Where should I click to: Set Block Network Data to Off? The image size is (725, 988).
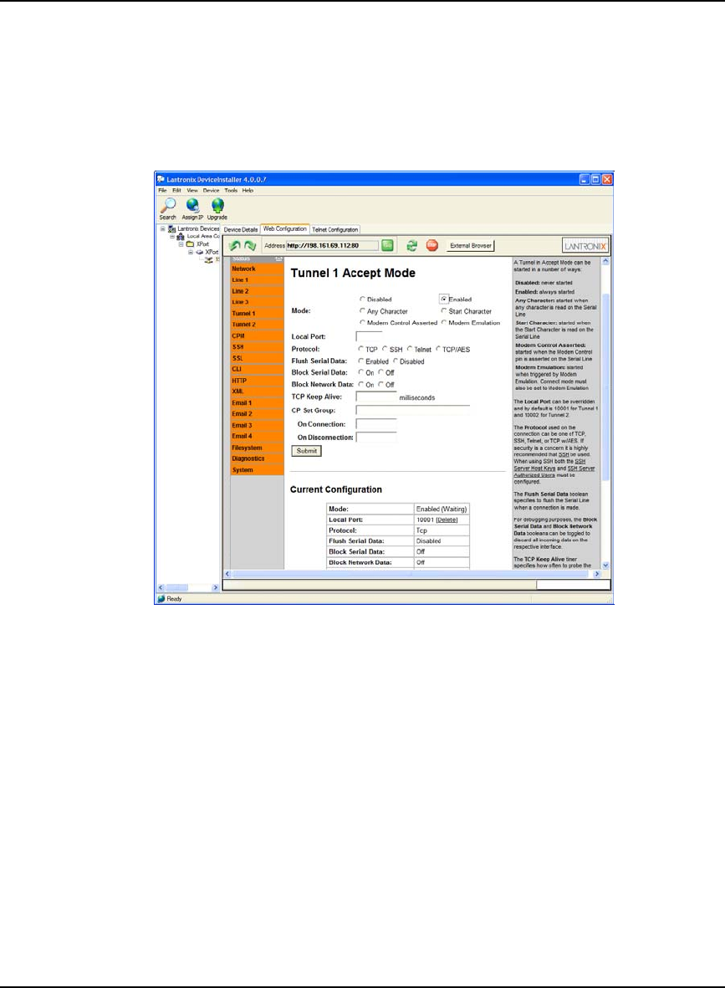tap(381, 384)
